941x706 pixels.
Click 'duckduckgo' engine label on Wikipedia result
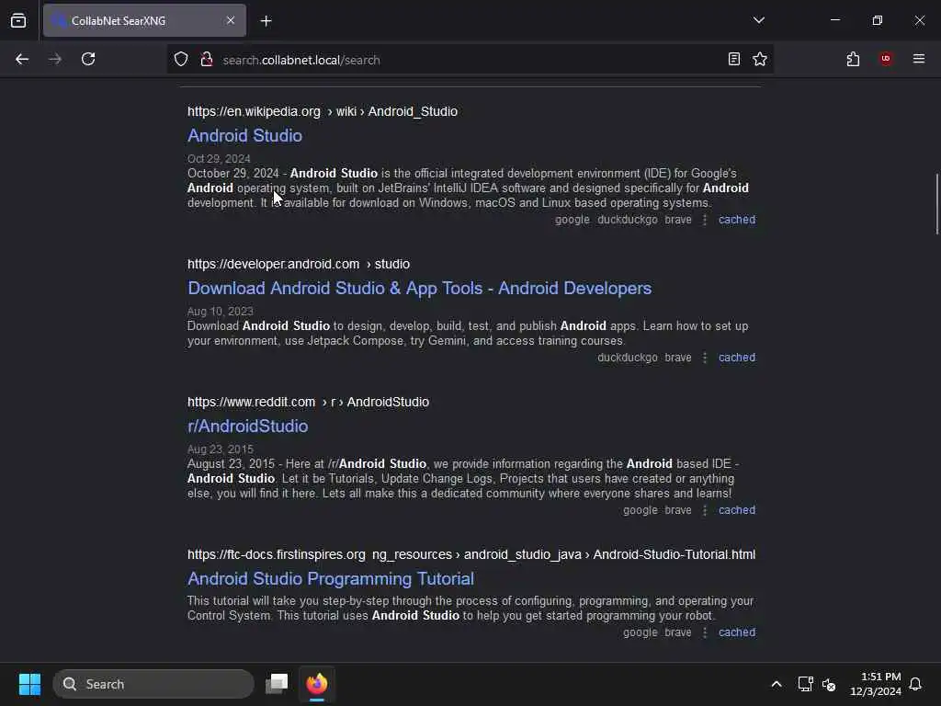627,220
